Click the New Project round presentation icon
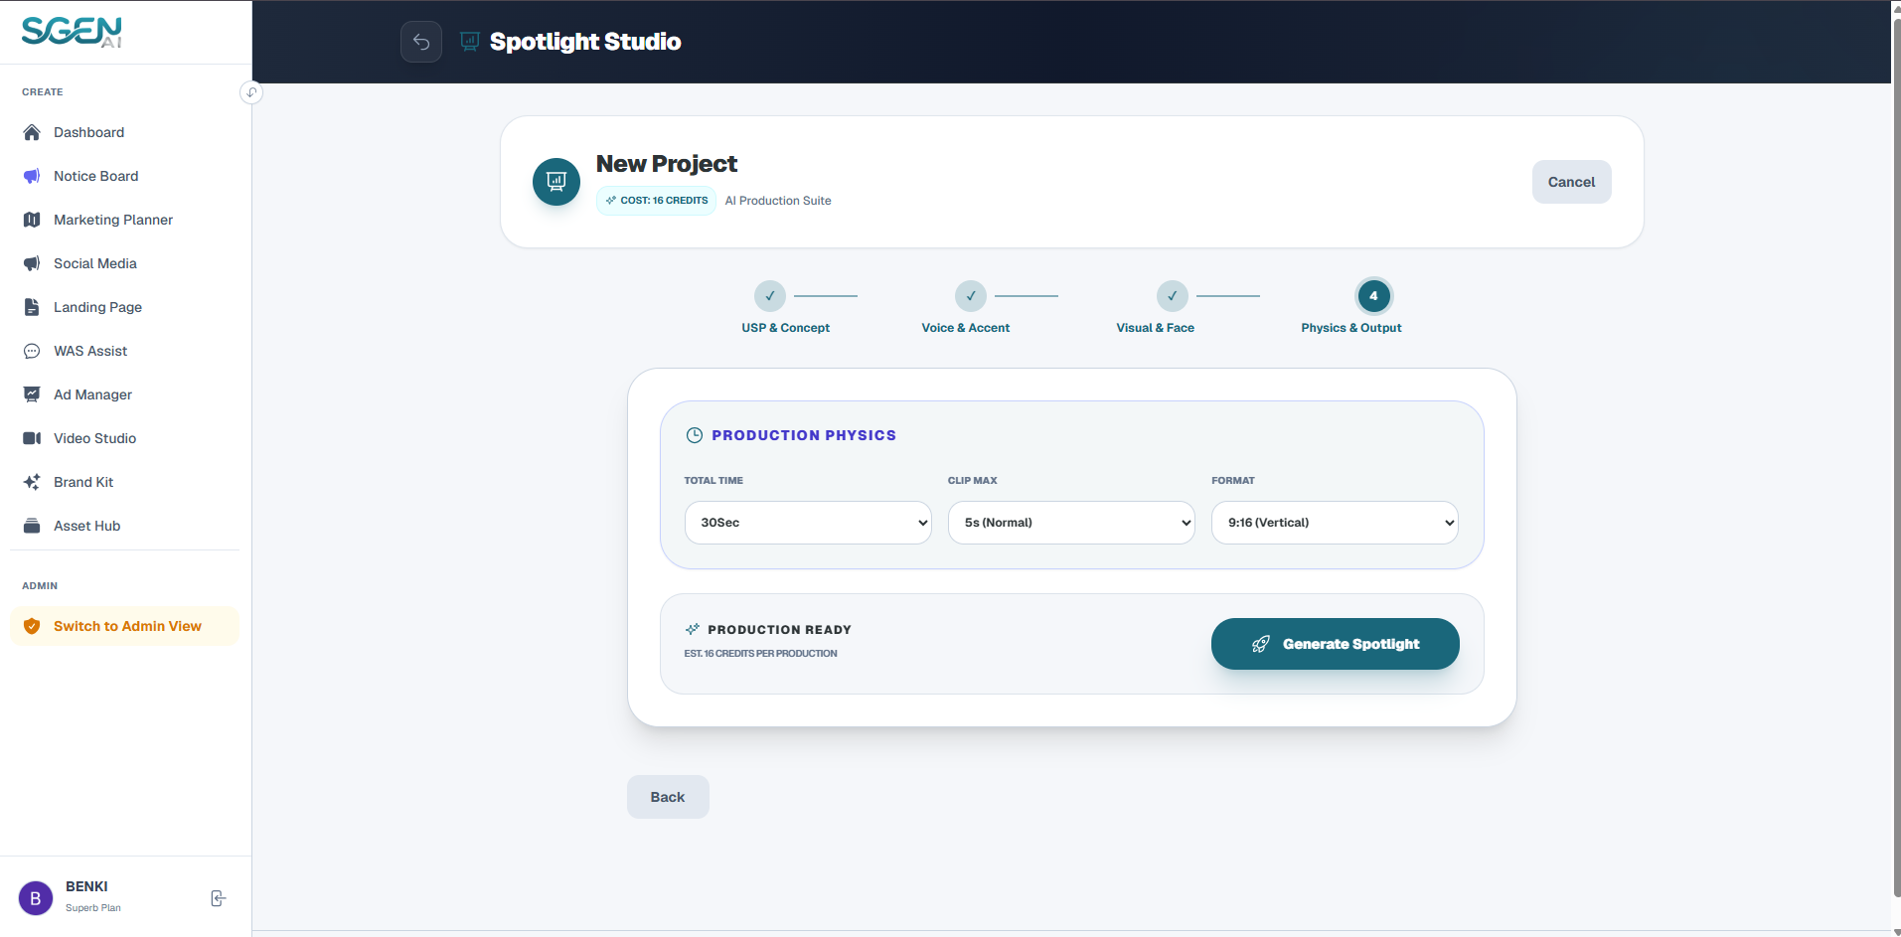This screenshot has width=1901, height=937. [556, 182]
